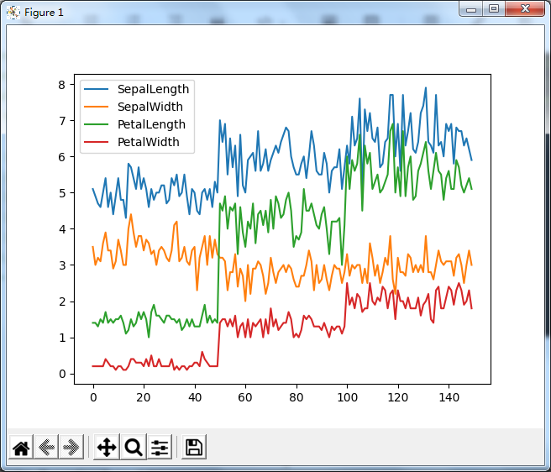
Task: Minimize the Figure 1 window
Action: (x=471, y=9)
